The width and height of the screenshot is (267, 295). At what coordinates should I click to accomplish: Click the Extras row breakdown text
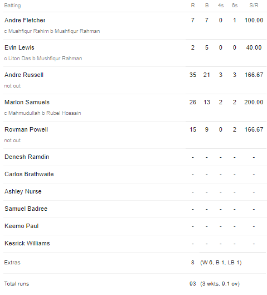(221, 263)
